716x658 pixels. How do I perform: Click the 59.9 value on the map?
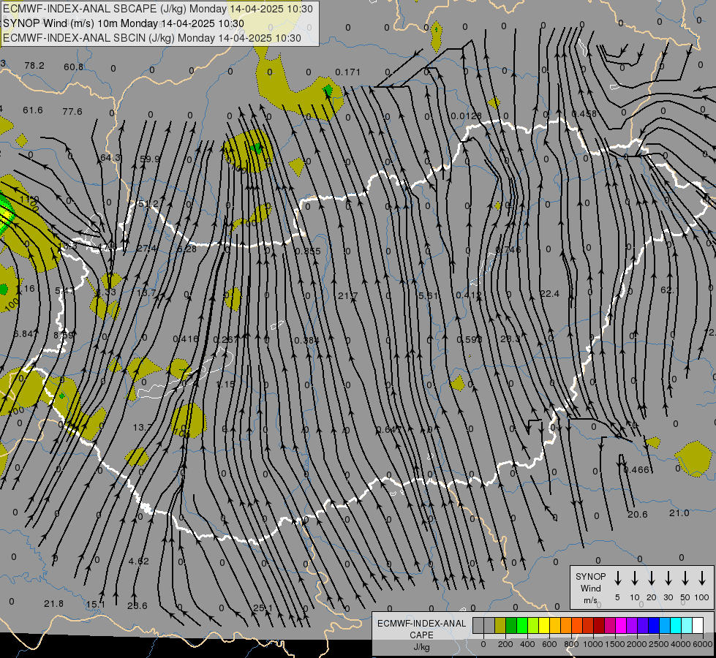point(150,159)
